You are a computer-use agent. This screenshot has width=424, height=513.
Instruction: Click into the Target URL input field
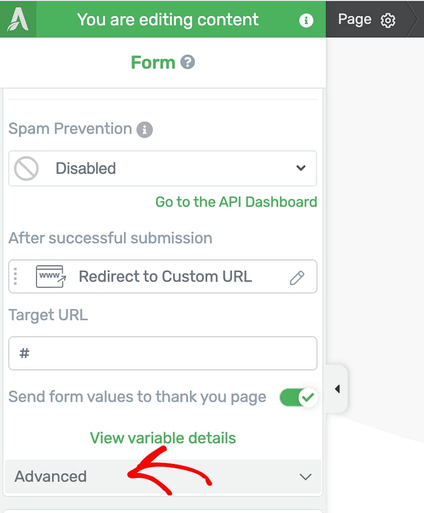(x=163, y=353)
